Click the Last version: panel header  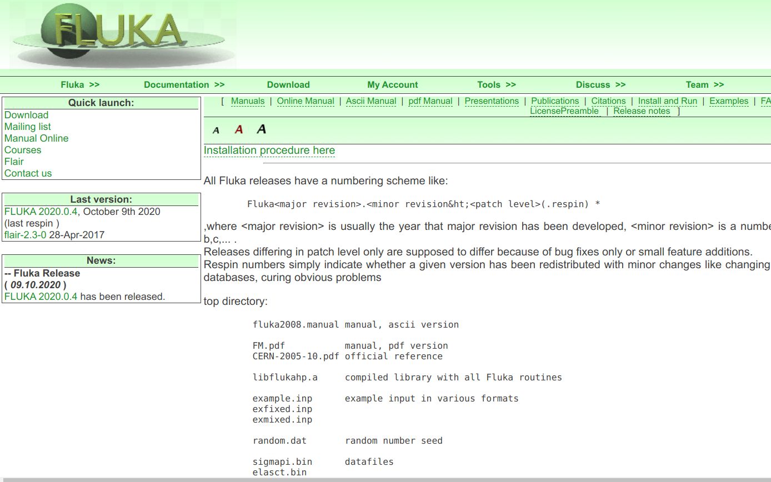coord(101,199)
